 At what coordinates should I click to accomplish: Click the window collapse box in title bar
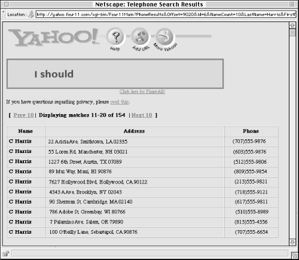pyautogui.click(x=292, y=4)
